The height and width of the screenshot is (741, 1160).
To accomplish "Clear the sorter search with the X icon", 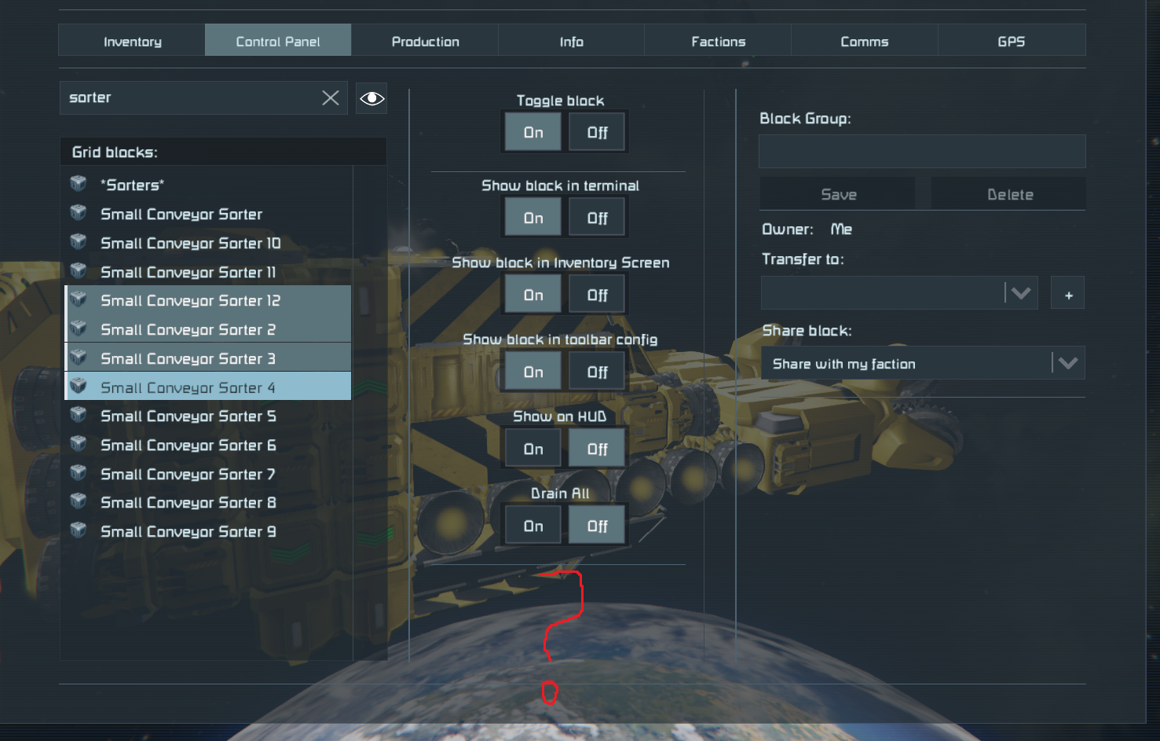I will coord(331,97).
